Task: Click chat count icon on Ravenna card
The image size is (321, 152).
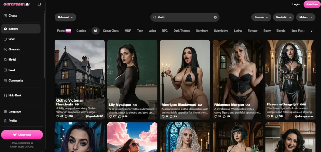Action: [x=277, y=116]
